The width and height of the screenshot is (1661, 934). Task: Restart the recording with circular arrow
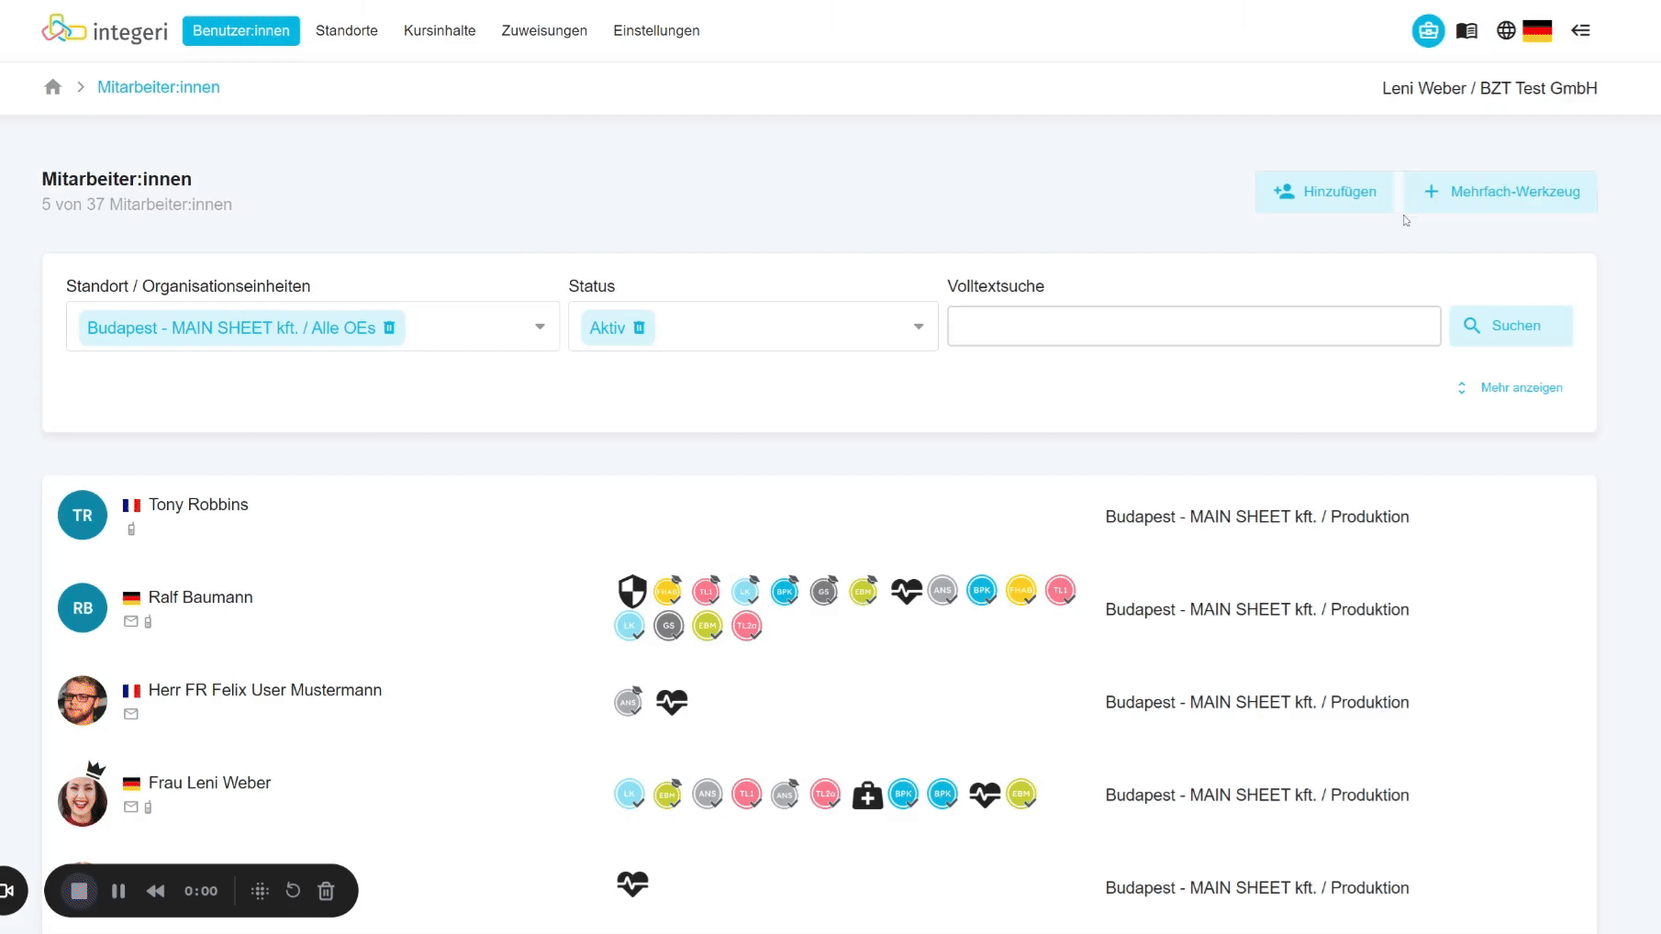(x=293, y=891)
